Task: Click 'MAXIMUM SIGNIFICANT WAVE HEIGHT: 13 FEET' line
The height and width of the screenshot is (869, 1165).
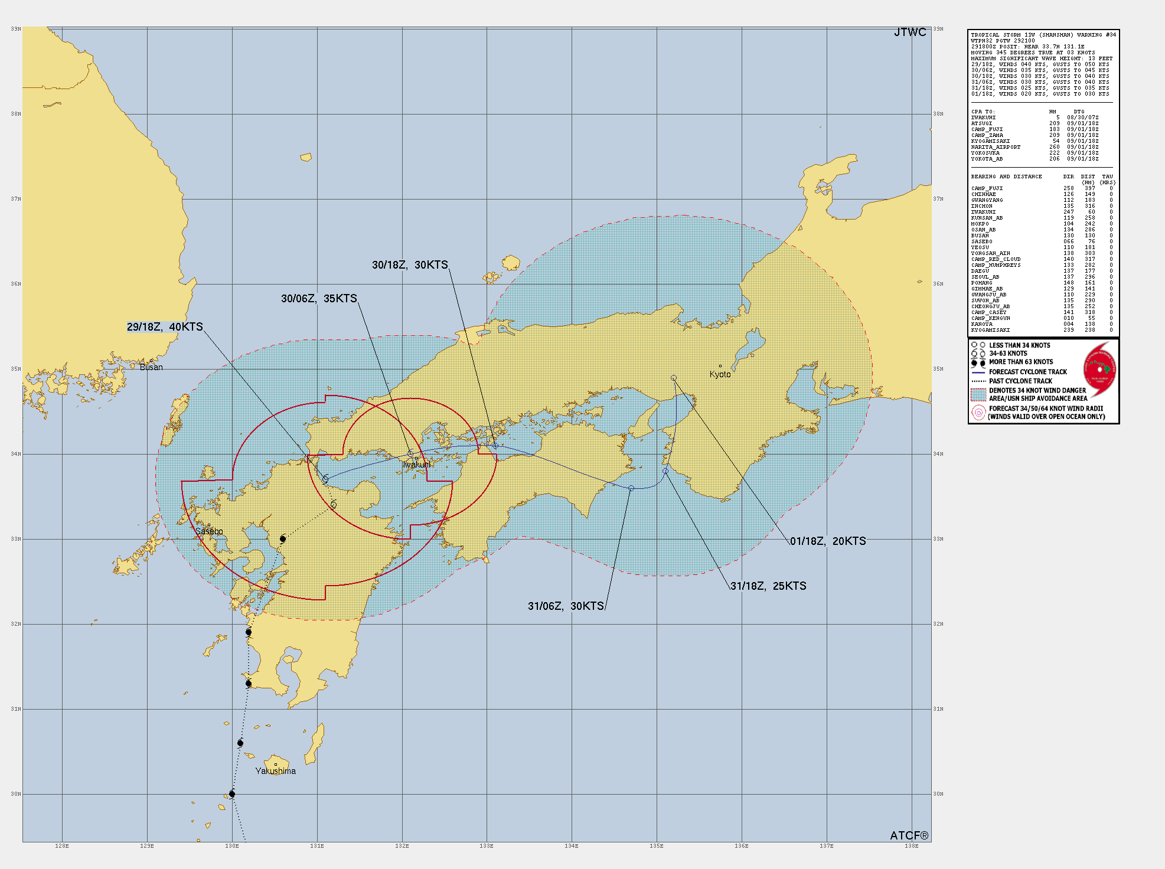Action: (1042, 58)
